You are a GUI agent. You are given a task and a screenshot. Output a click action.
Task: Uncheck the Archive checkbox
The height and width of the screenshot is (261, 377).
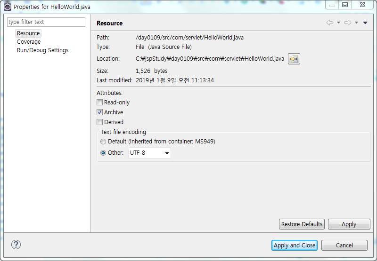point(99,112)
